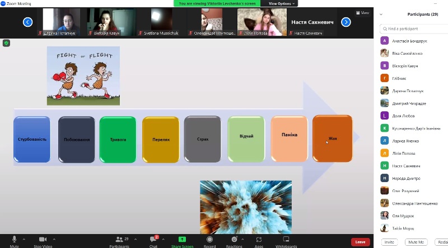This screenshot has height=248, width=448.
Task: Select Svetlana Museichuk's video thumbnail
Action: [161, 22]
